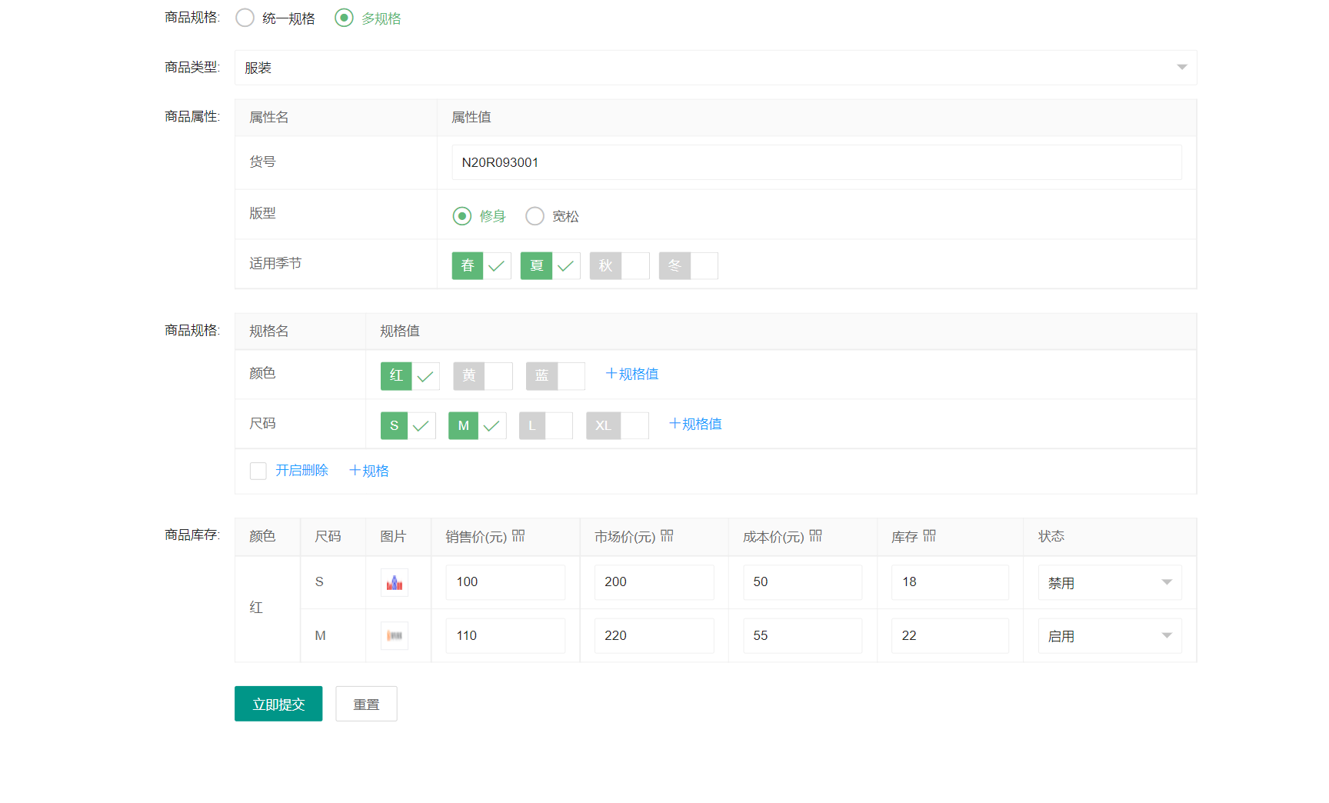Open the image thumbnail in M row
Image resolution: width=1329 pixels, height=803 pixels.
pos(395,635)
